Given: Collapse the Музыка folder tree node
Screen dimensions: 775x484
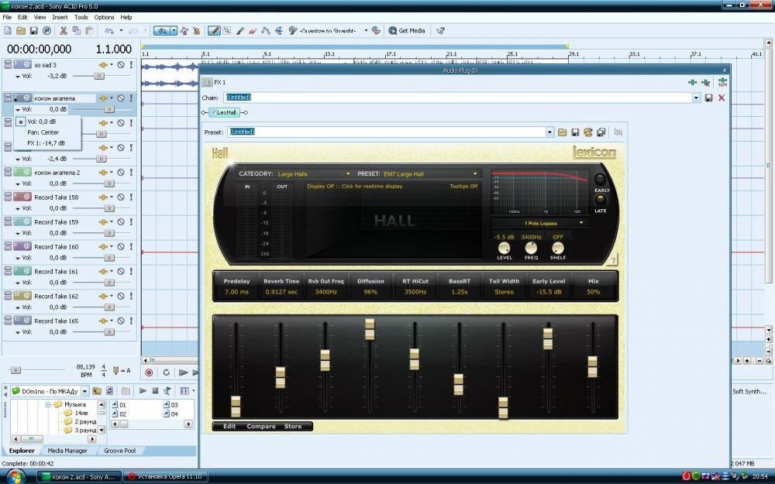Looking at the screenshot, I should (48, 404).
